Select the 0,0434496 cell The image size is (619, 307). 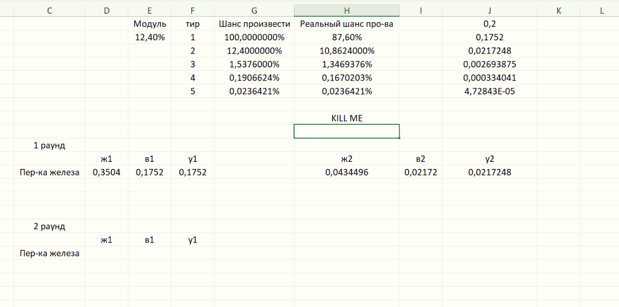click(347, 172)
